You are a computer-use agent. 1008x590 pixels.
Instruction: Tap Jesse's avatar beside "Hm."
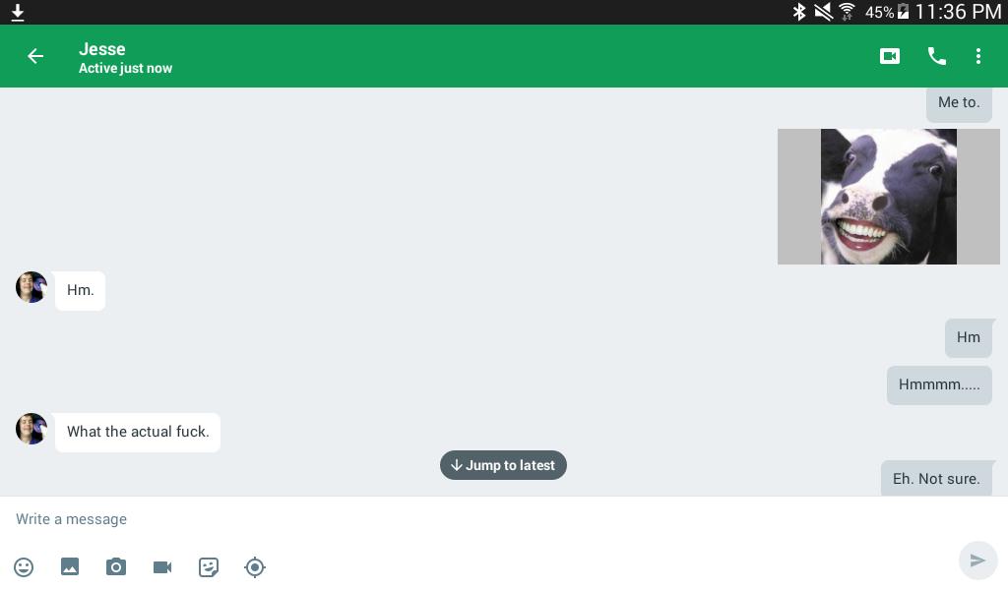tap(31, 287)
